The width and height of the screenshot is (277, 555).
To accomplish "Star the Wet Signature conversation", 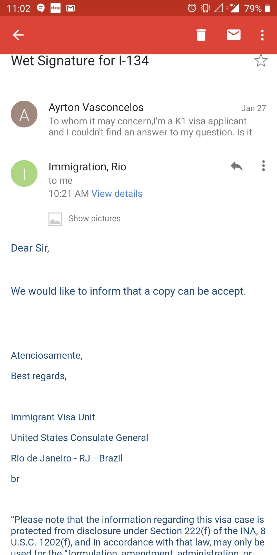I will (261, 61).
